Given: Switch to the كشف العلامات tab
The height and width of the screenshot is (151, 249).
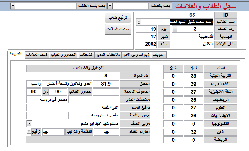Looking at the screenshot, I should (x=37, y=55).
